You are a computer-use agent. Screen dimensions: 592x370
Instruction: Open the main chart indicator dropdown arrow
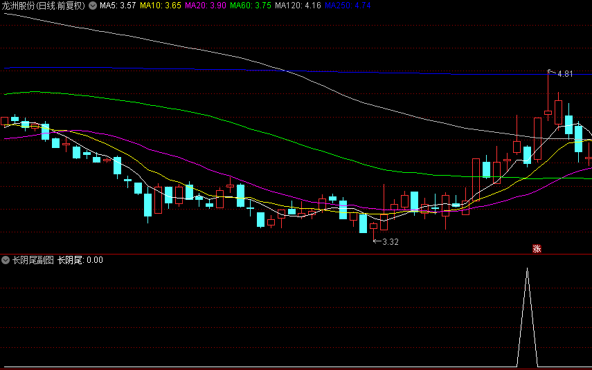93,6
